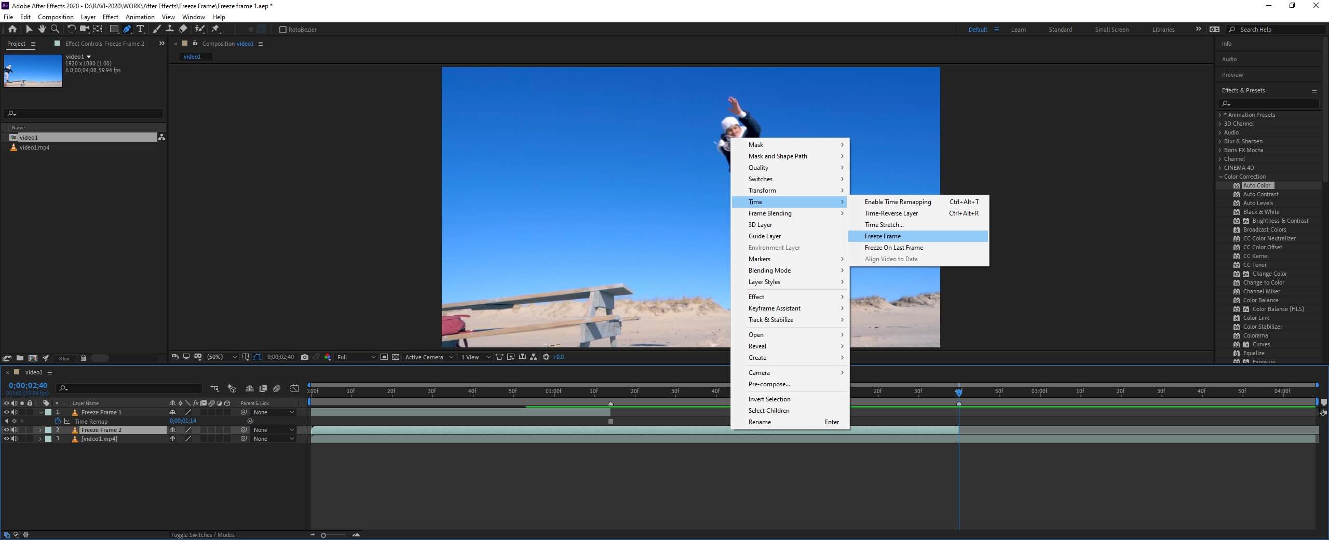Viewport: 1329px width, 540px height.
Task: Select the Hand tool in the toolbar
Action: tap(42, 29)
